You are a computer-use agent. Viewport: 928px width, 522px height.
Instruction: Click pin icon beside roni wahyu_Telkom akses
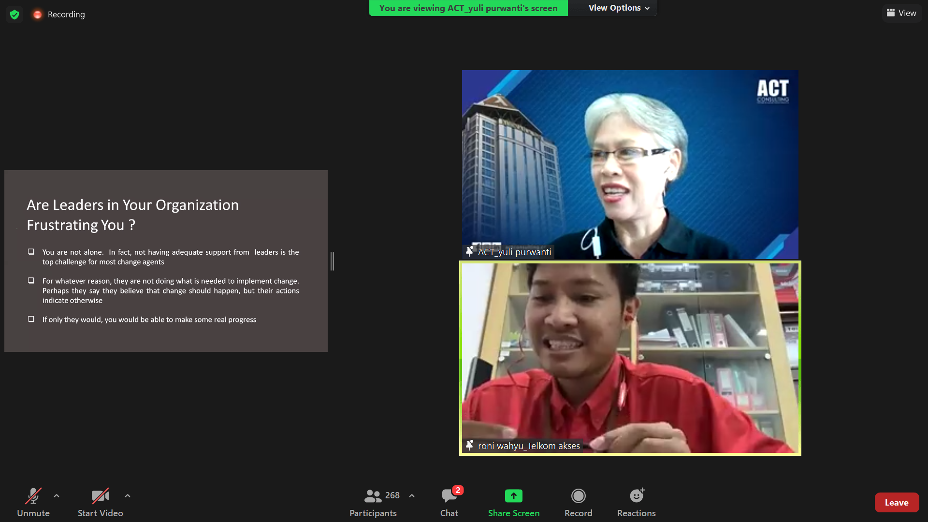pos(469,445)
